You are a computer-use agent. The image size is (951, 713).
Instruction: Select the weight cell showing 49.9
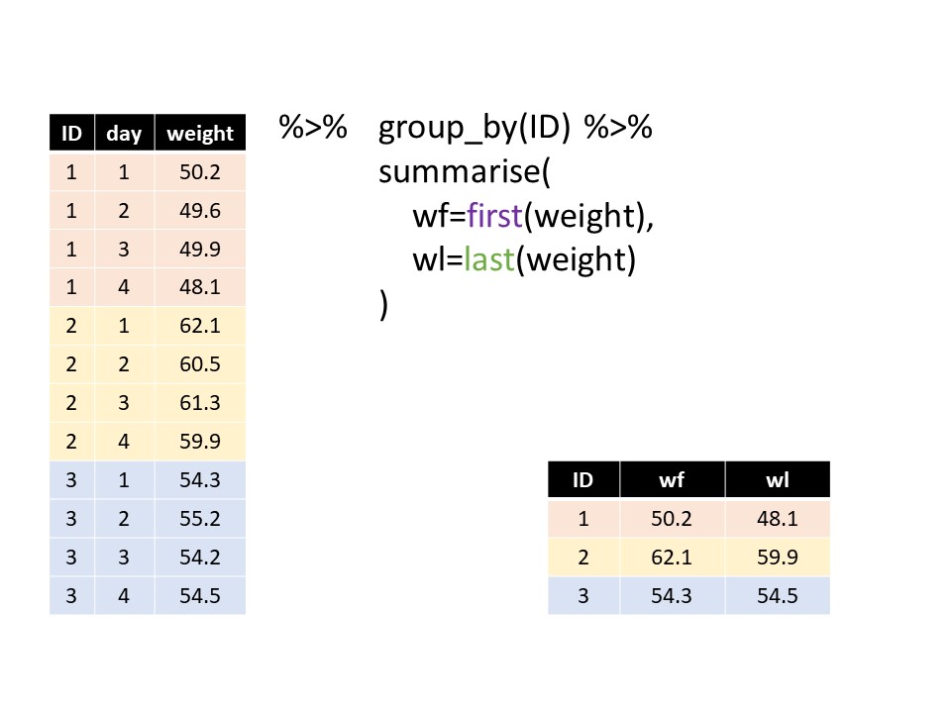pos(200,250)
